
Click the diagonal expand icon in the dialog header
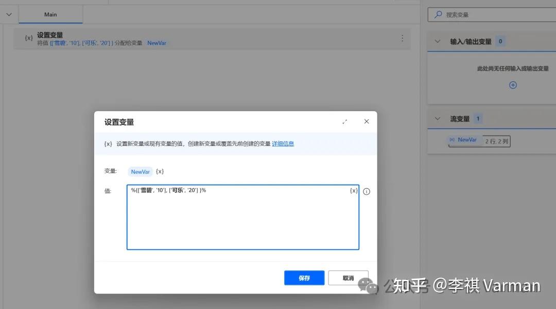click(345, 121)
